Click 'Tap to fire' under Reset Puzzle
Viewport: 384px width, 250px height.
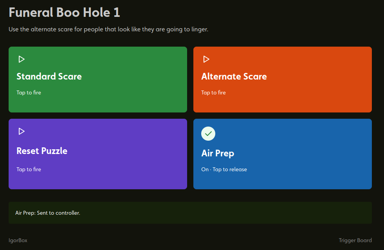pyautogui.click(x=29, y=169)
